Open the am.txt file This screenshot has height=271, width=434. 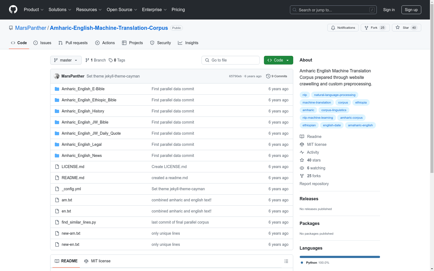point(67,200)
